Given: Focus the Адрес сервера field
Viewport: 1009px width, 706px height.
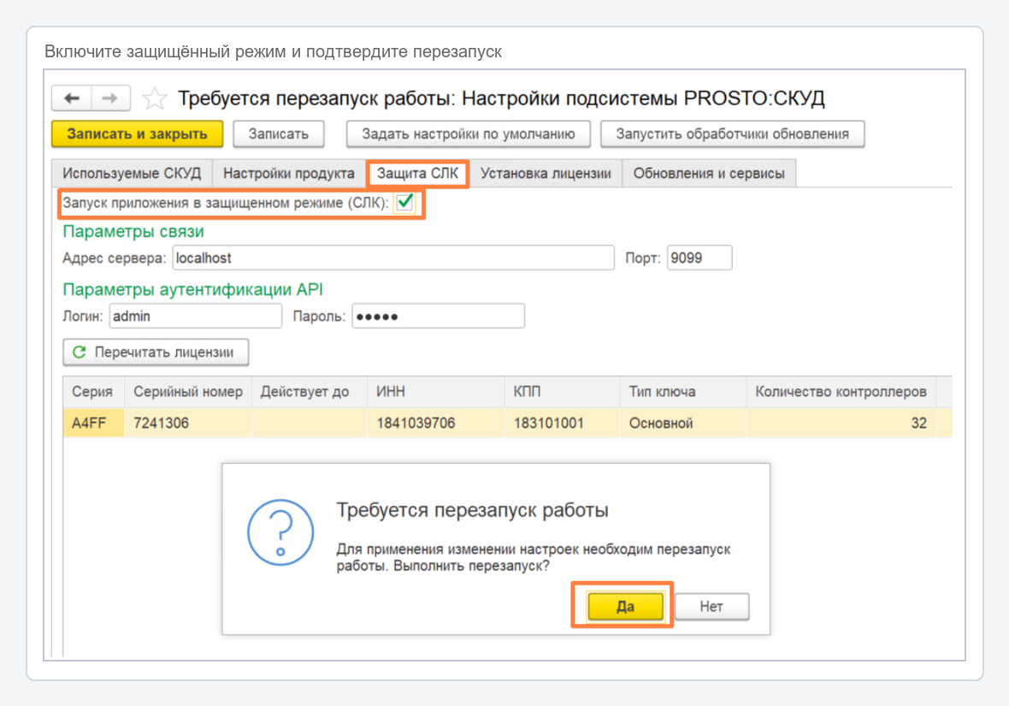Looking at the screenshot, I should point(393,258).
